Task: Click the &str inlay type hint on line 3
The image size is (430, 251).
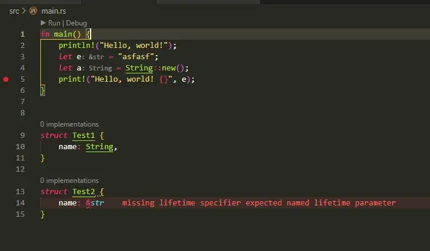Action: click(97, 57)
